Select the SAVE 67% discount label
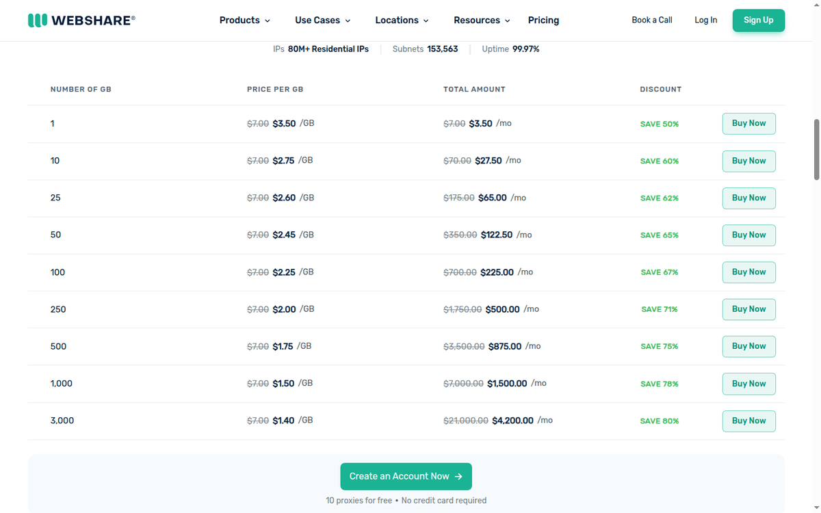Viewport: 821px width, 513px height. click(660, 272)
